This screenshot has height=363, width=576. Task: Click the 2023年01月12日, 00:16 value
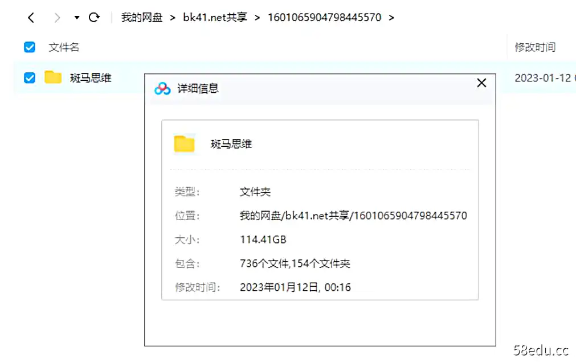point(295,287)
